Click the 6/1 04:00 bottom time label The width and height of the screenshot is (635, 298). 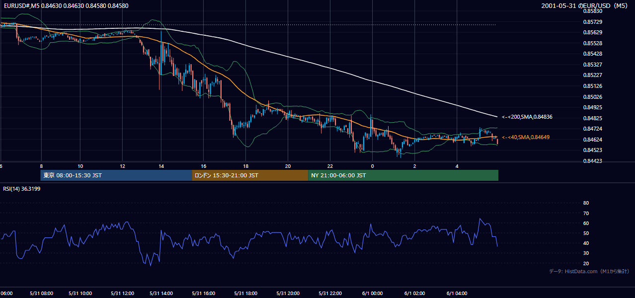pyautogui.click(x=457, y=293)
